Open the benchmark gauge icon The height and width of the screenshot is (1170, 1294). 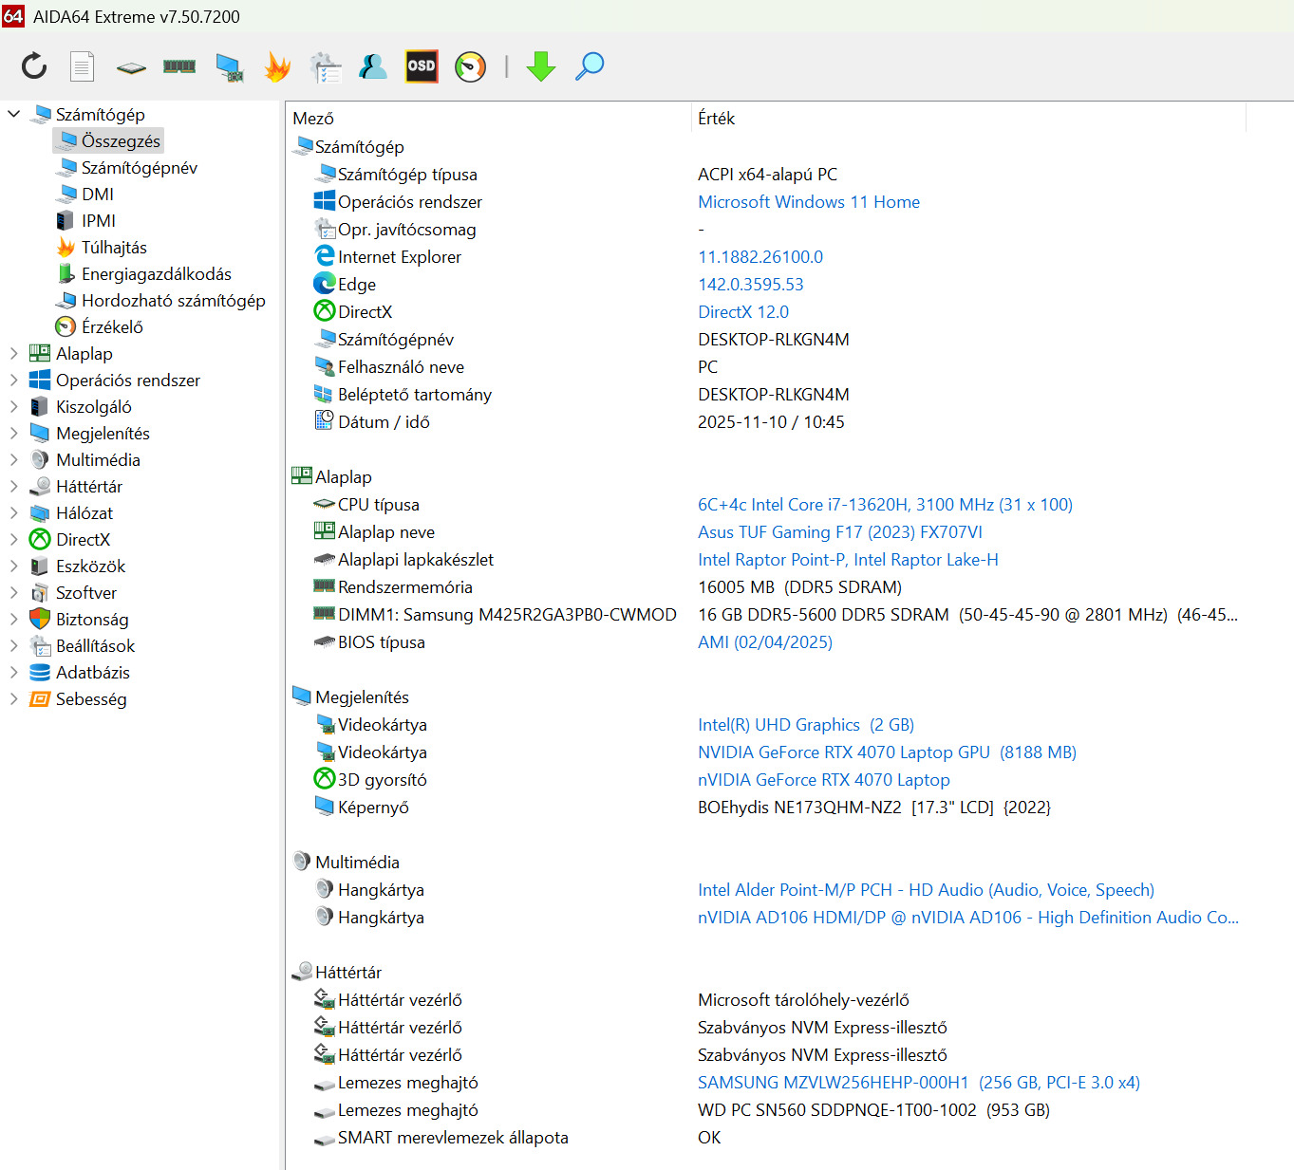pyautogui.click(x=470, y=66)
